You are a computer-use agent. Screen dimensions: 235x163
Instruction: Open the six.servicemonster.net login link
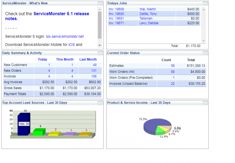click(65, 36)
